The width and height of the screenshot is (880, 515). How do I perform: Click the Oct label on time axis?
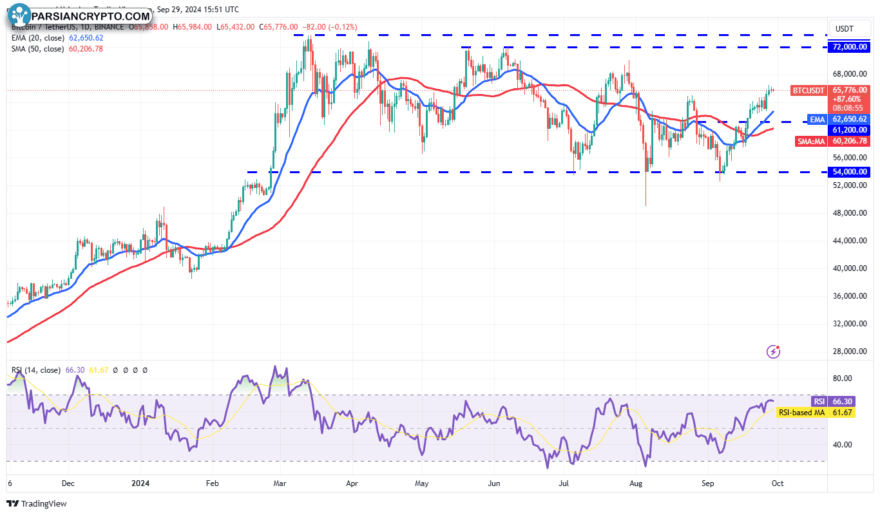[777, 482]
